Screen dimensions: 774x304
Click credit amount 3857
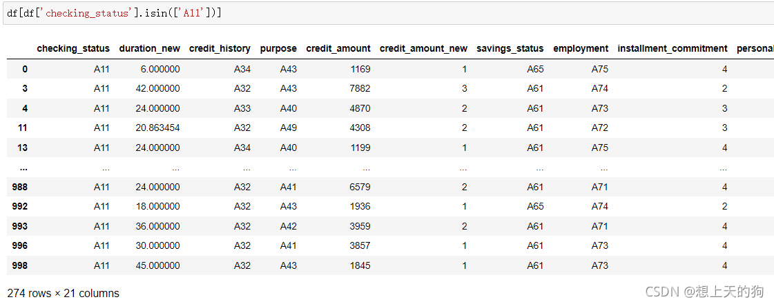click(360, 246)
